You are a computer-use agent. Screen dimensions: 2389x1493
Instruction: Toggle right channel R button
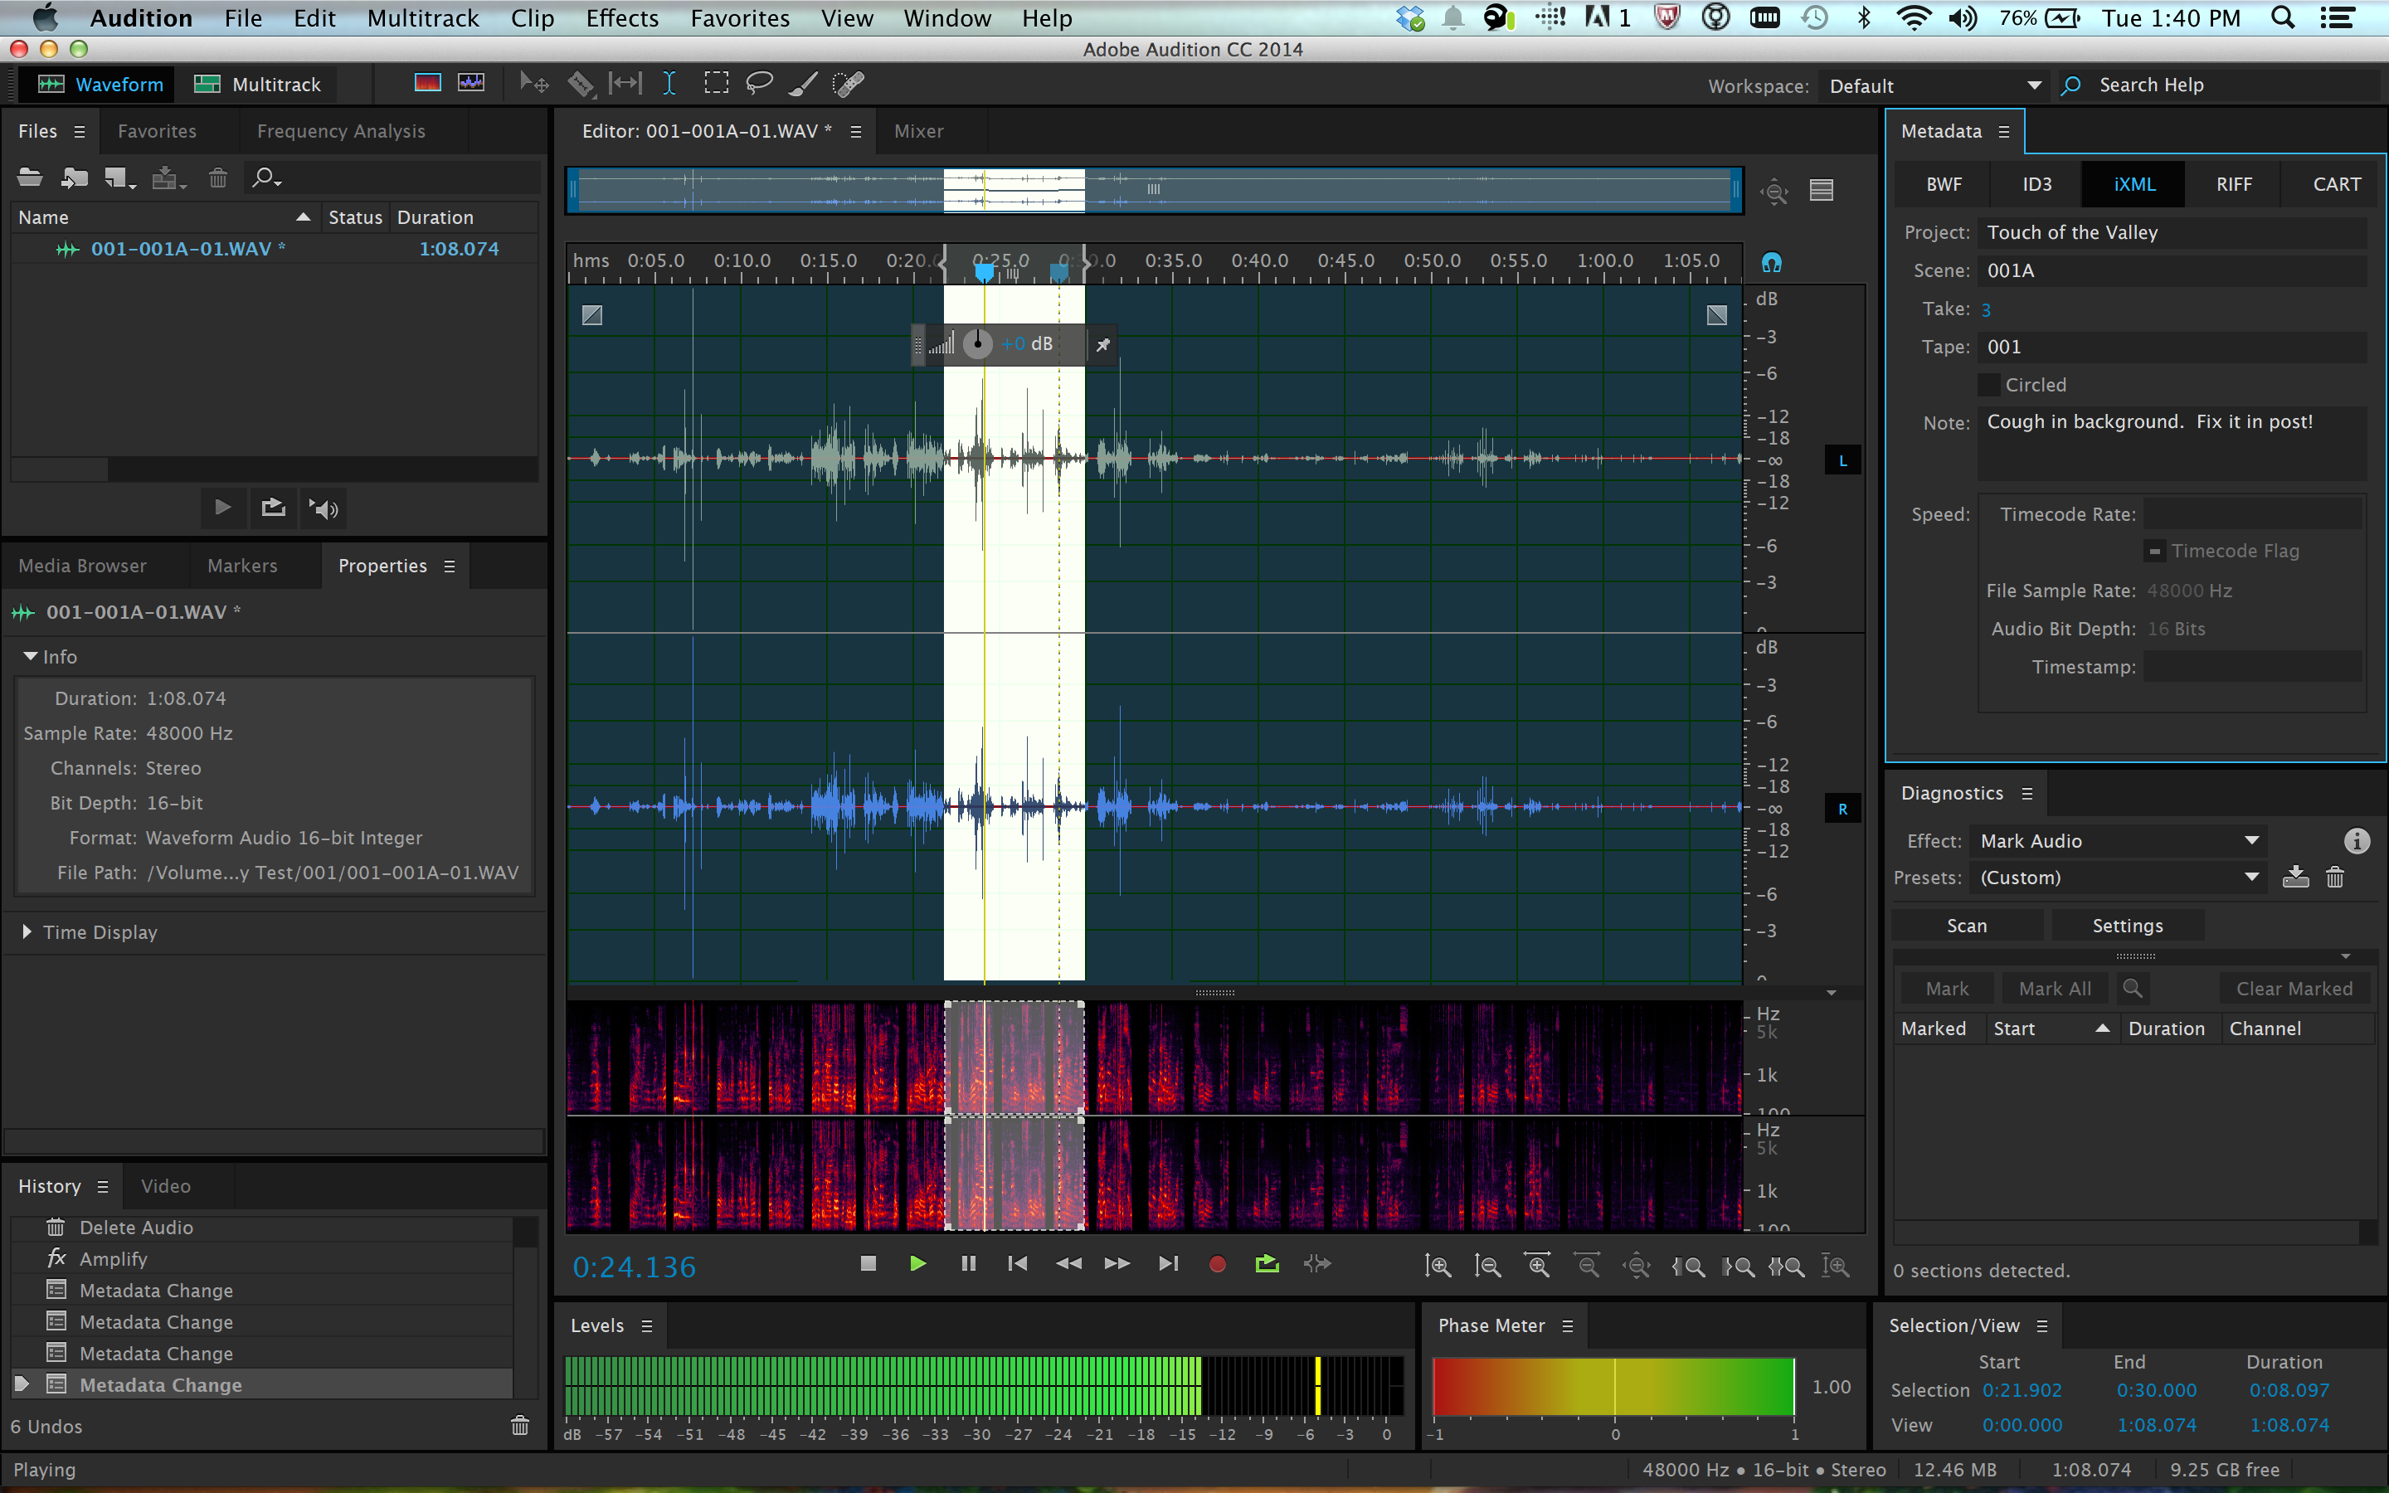1842,809
